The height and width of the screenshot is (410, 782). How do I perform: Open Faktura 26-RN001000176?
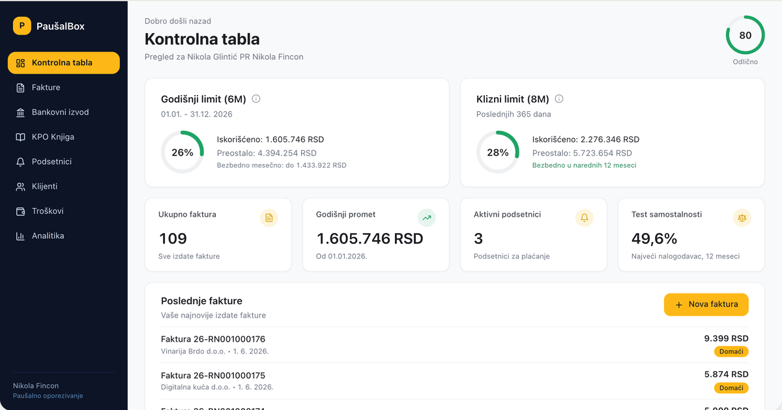coord(454,345)
